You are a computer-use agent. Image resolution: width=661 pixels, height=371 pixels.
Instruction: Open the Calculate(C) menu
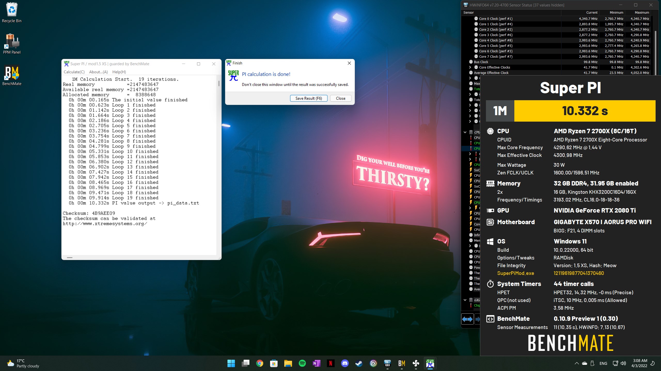(74, 72)
